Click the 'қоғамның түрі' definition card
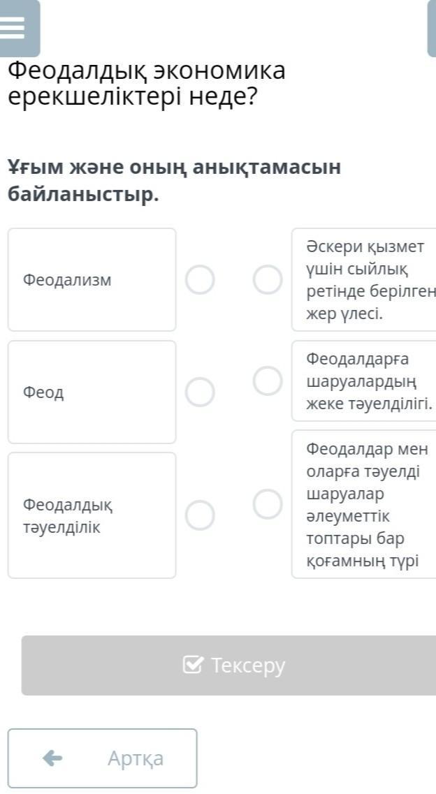Viewport: 436px width, 794px height. (365, 504)
